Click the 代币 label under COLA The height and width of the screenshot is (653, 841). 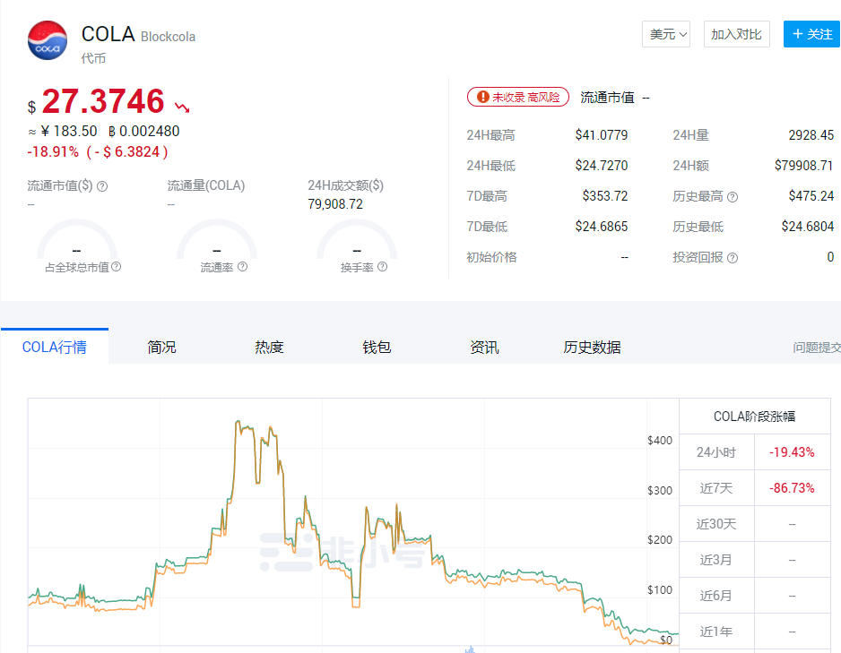[x=93, y=58]
